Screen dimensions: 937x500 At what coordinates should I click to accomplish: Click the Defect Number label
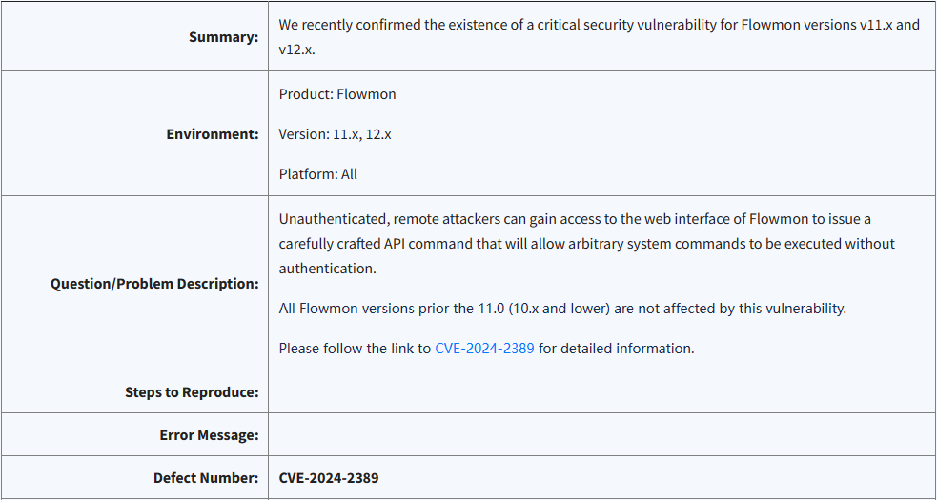point(206,478)
